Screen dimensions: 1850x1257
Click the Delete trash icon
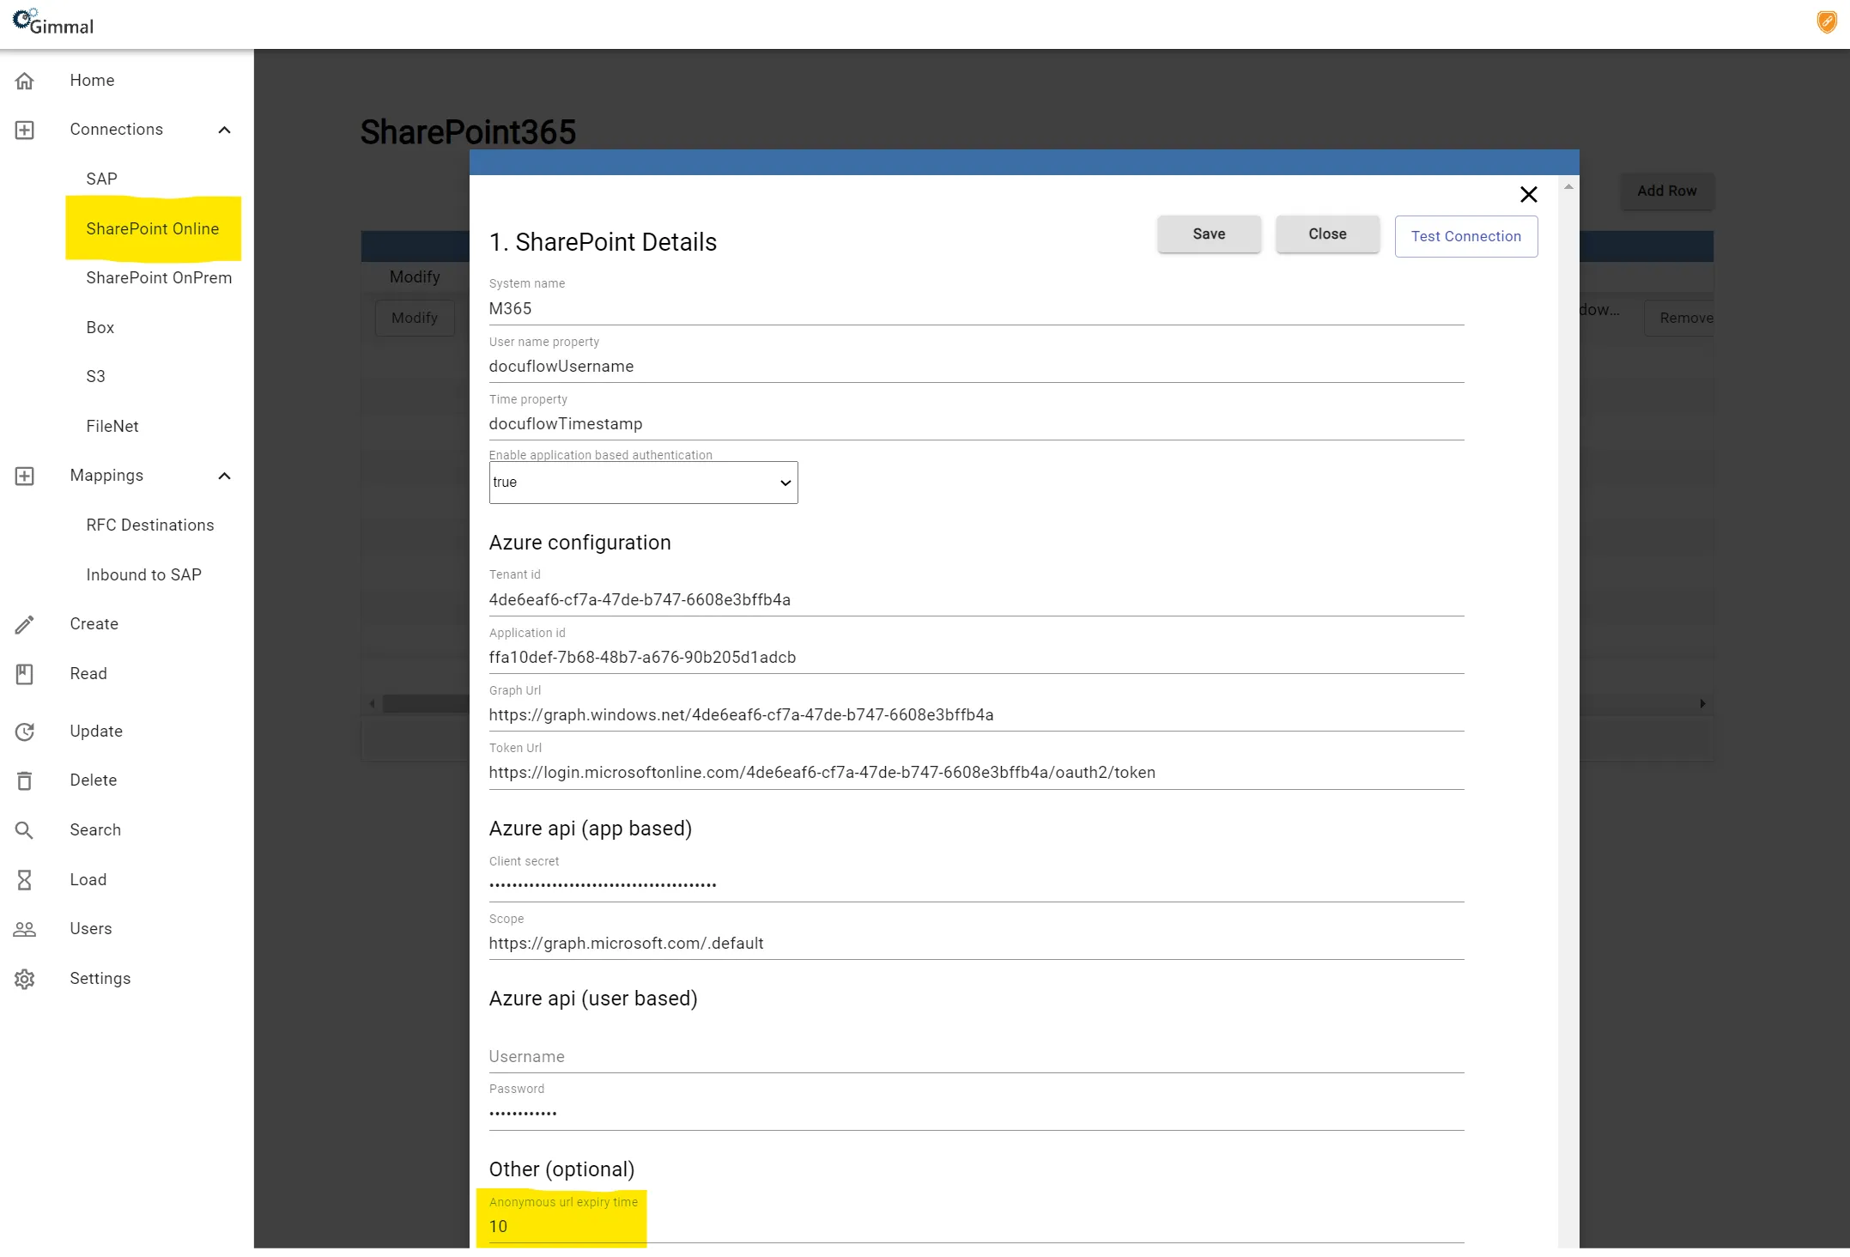click(x=24, y=780)
